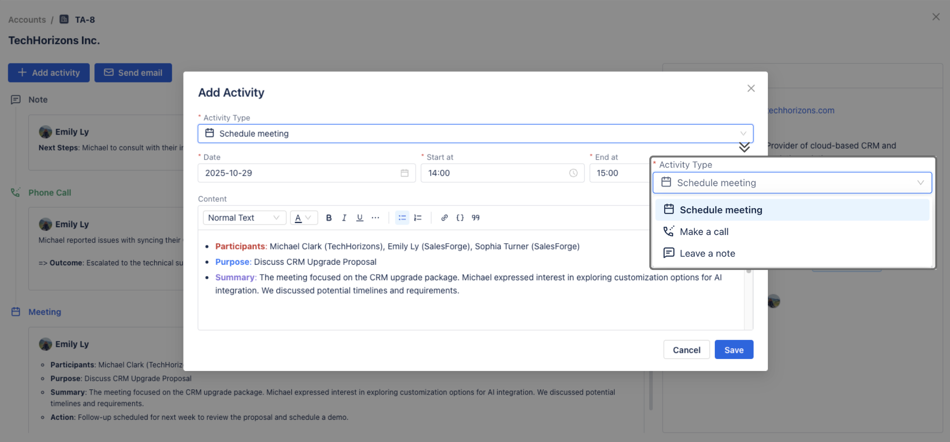Screen dimensions: 950x442
Task: Toggle numbered list formatting
Action: click(x=418, y=218)
